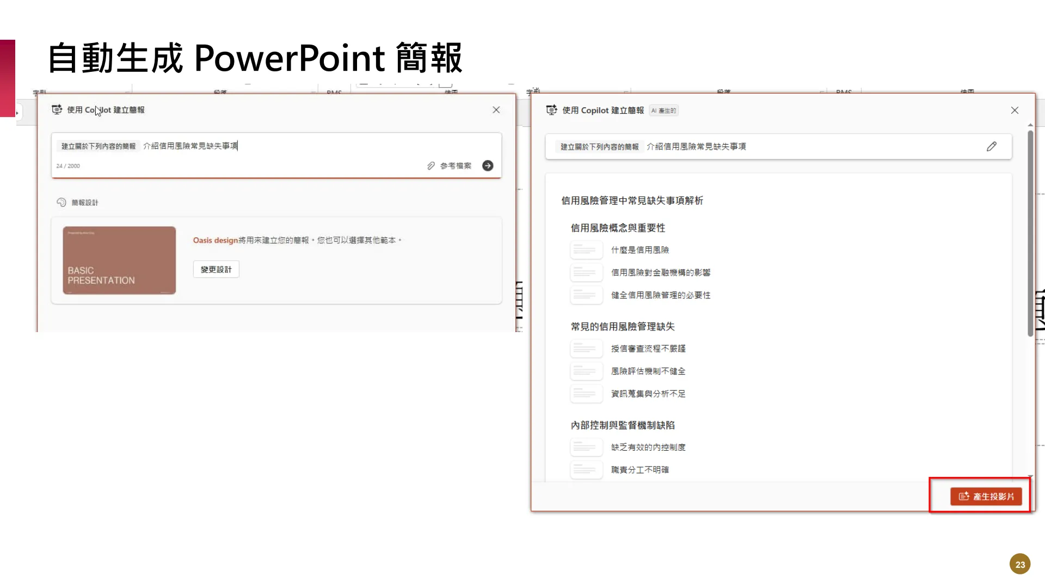Select slide 缺乏有效的內控制度
The width and height of the screenshot is (1045, 588).
648,447
